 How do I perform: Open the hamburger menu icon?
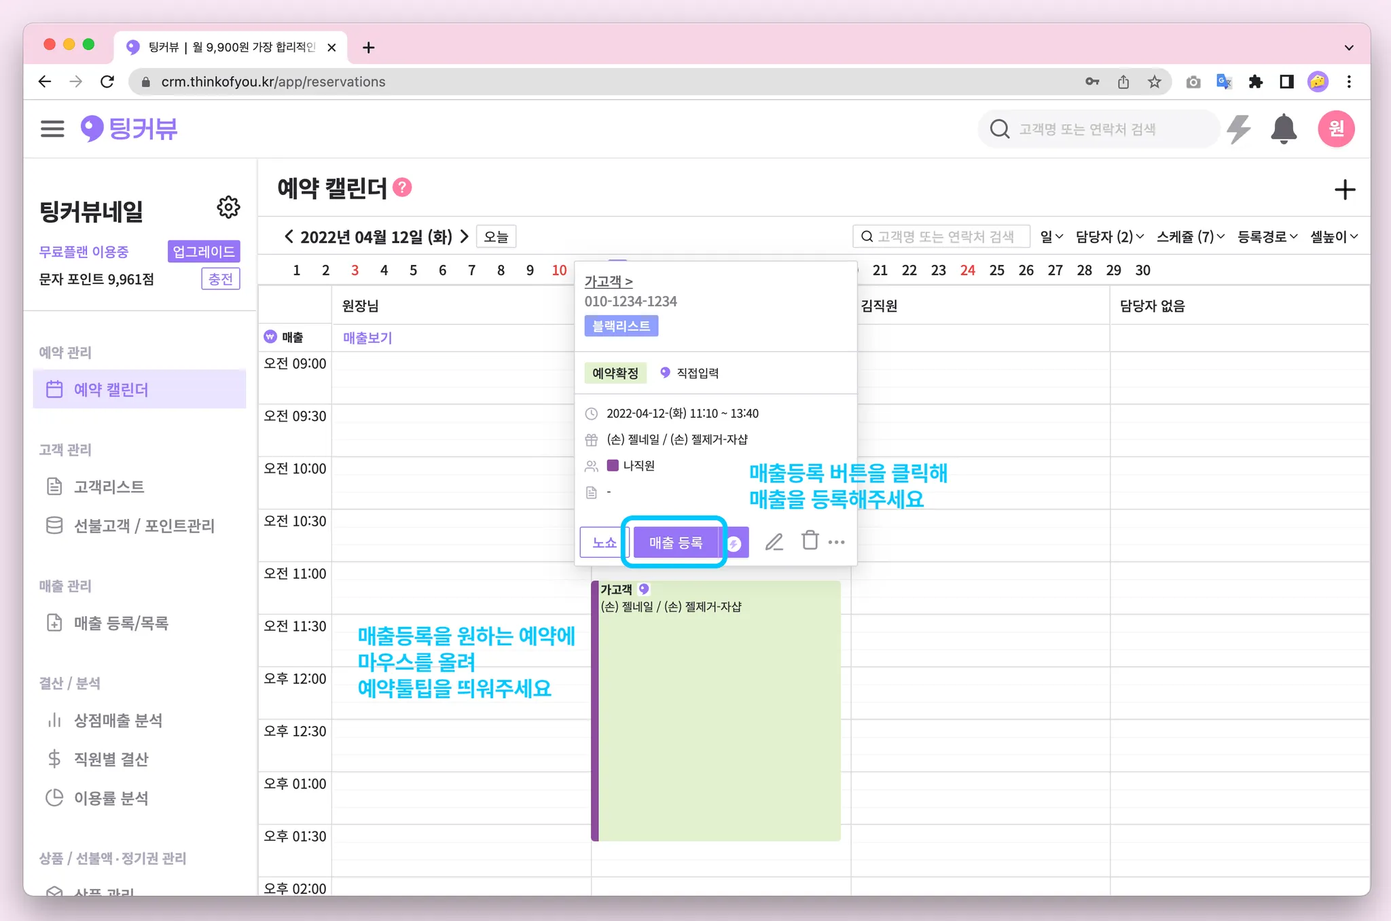tap(52, 128)
